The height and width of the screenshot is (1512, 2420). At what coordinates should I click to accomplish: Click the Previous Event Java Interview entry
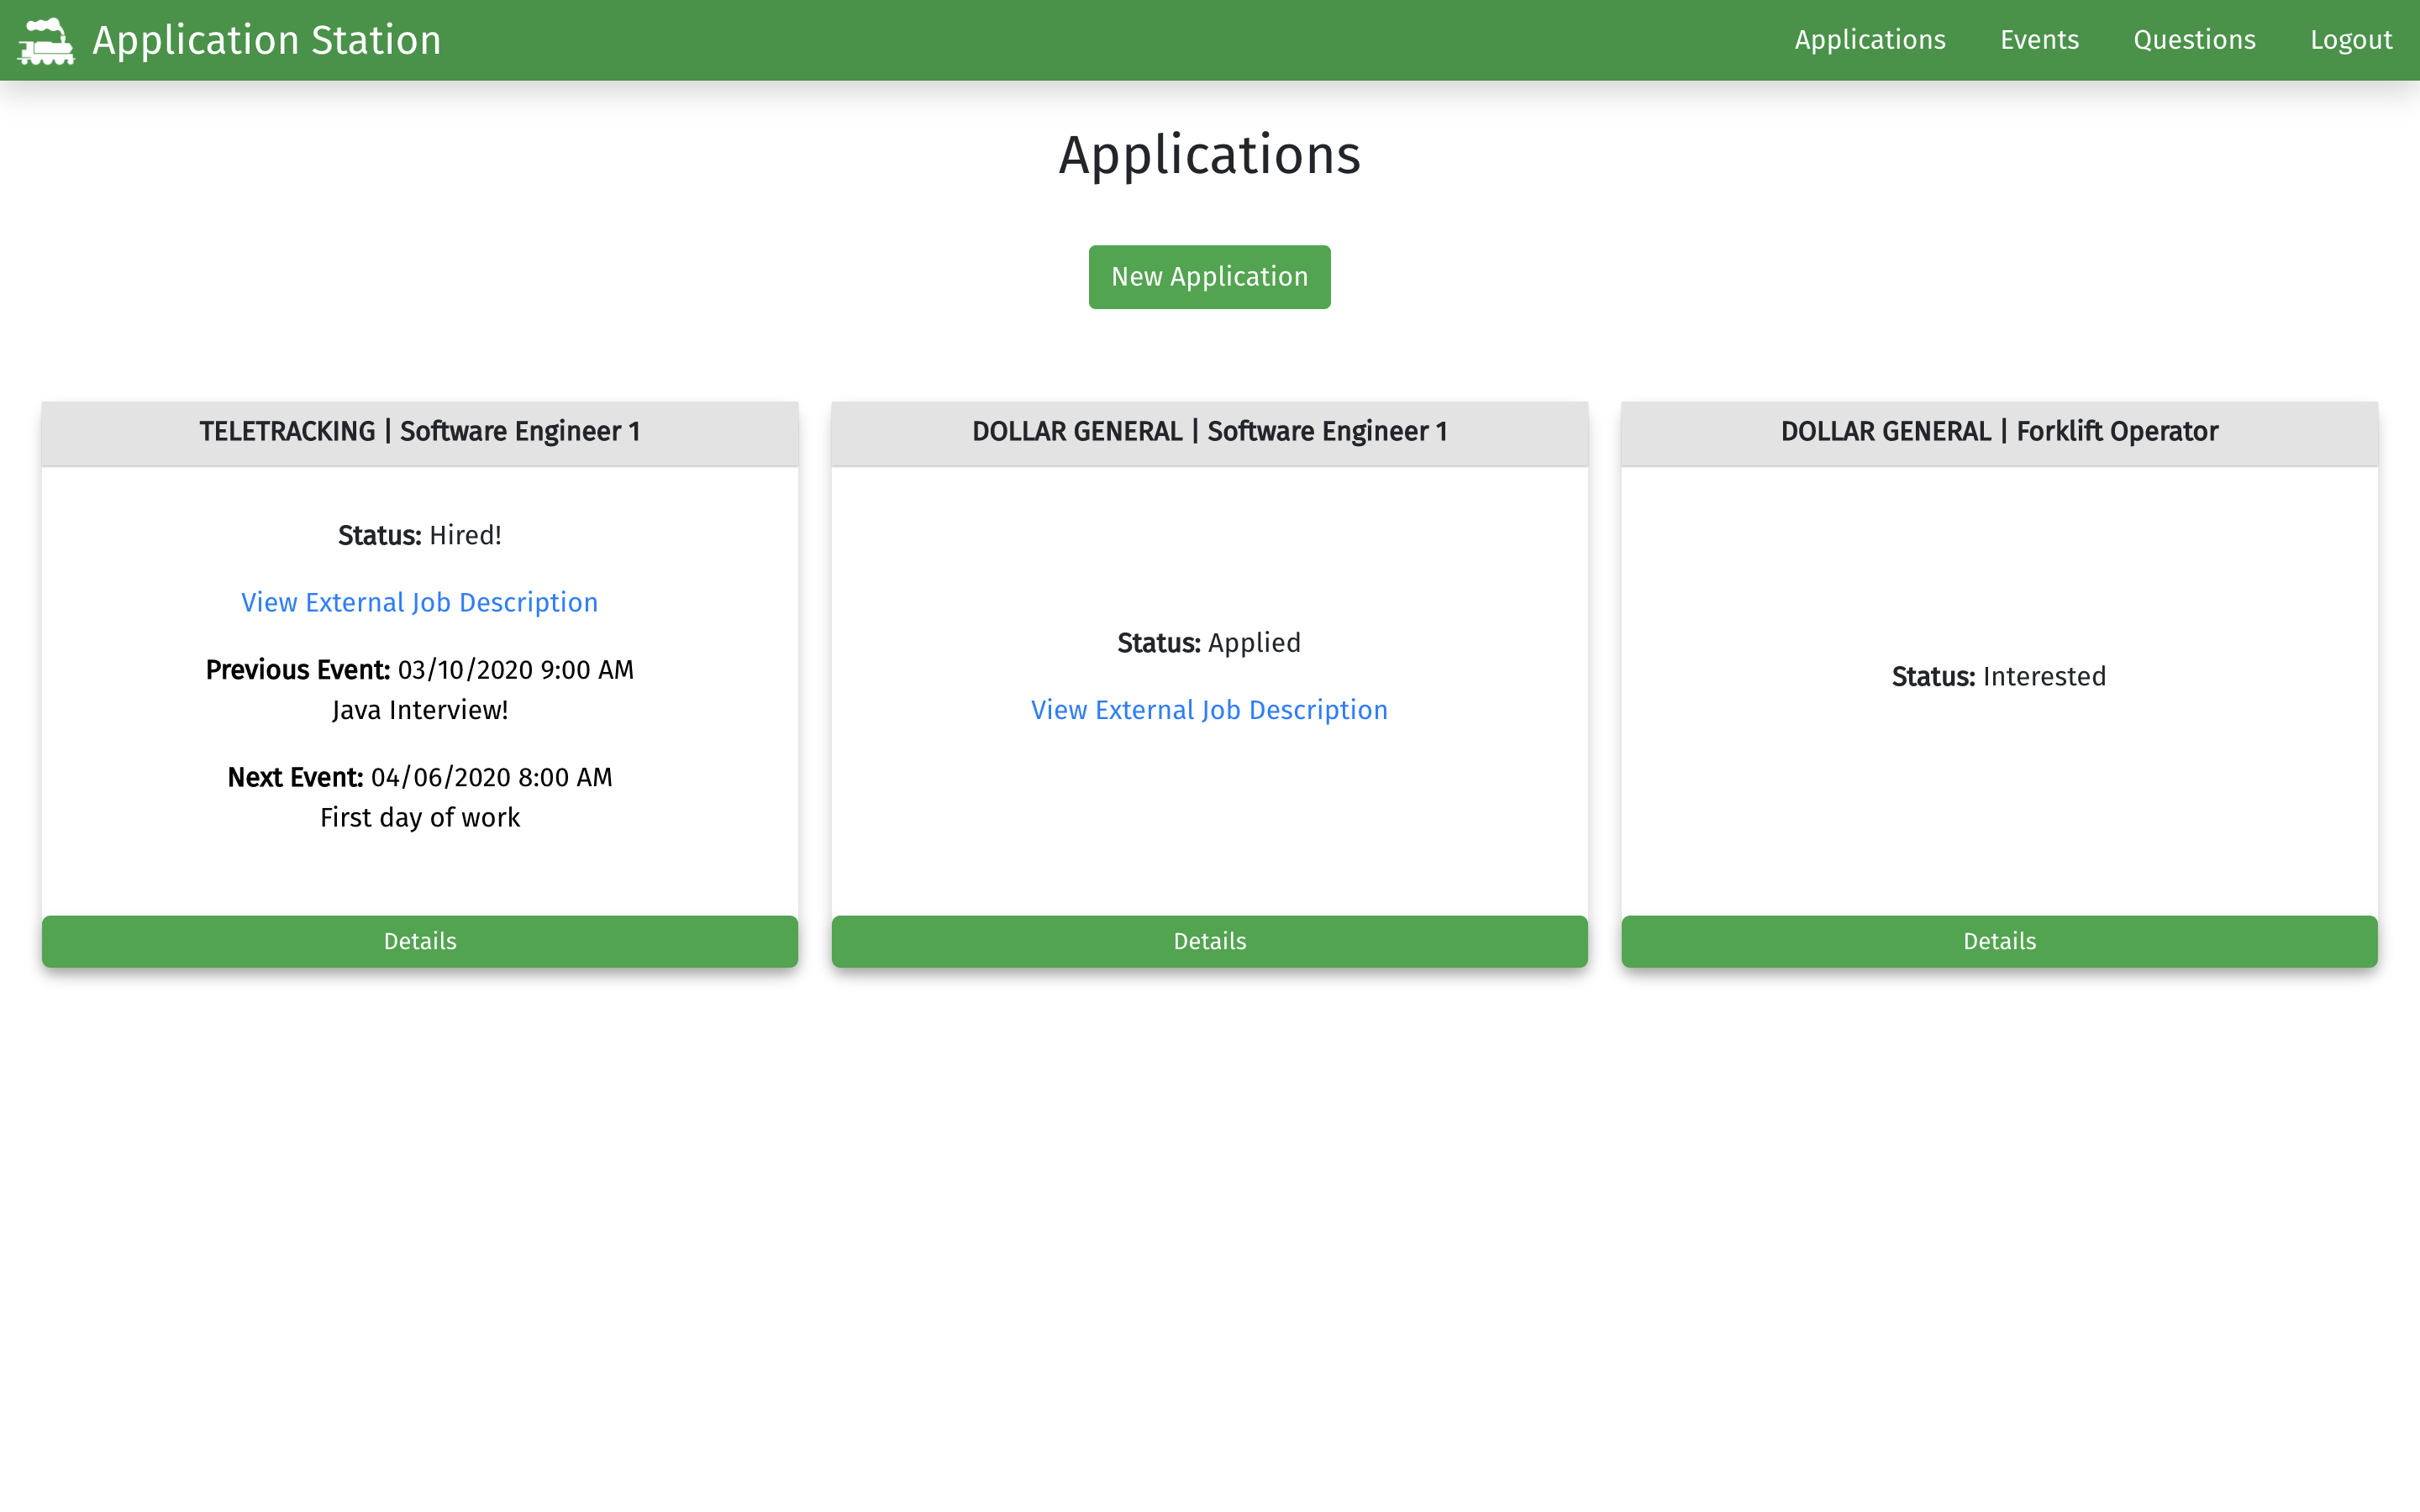pyautogui.click(x=420, y=689)
